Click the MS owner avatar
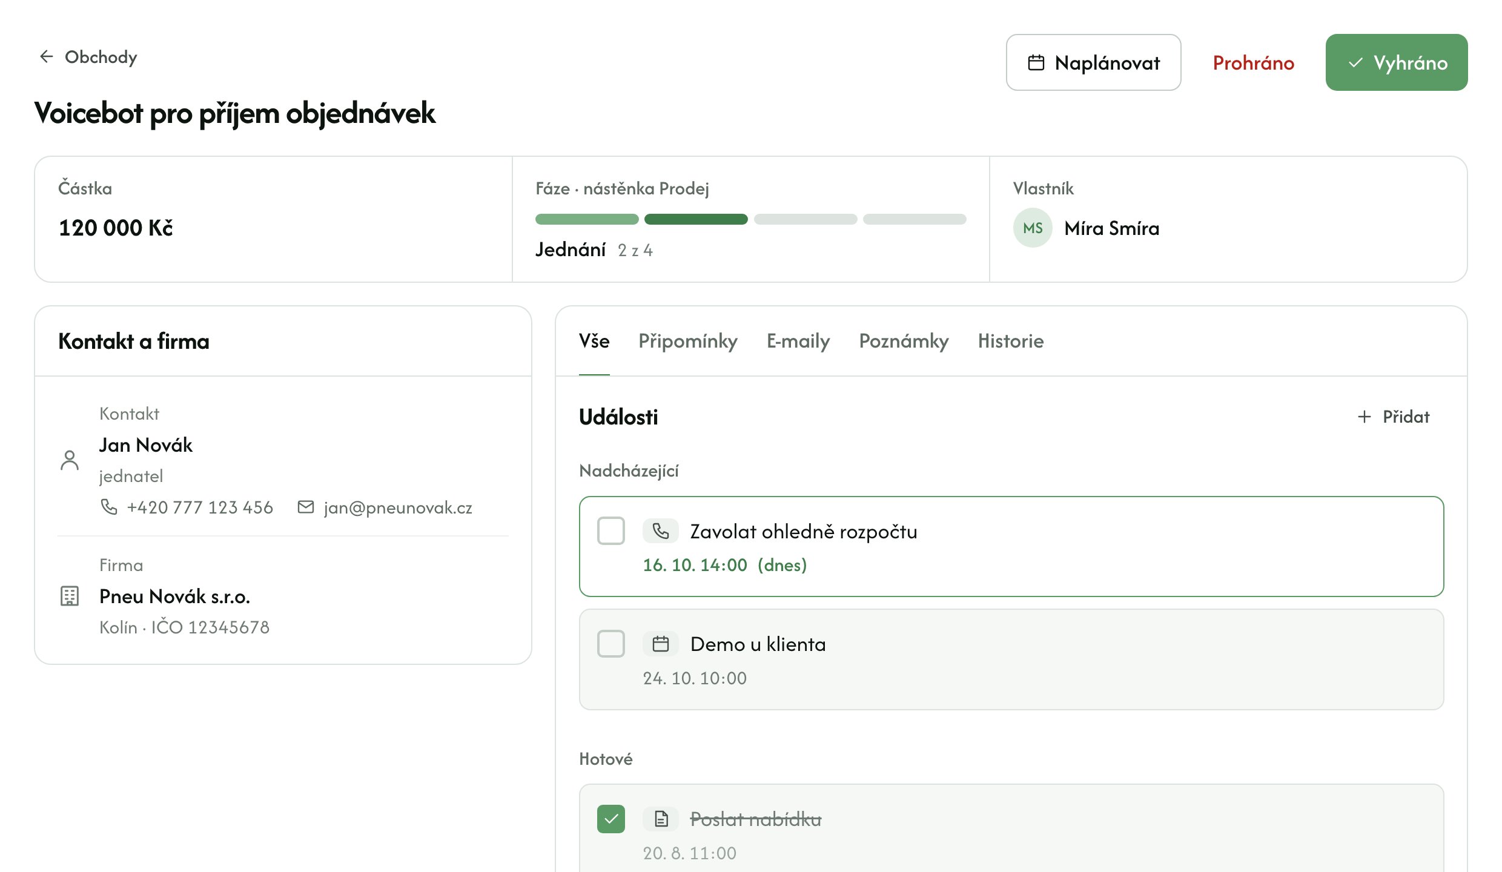The image size is (1502, 872). [x=1033, y=228]
